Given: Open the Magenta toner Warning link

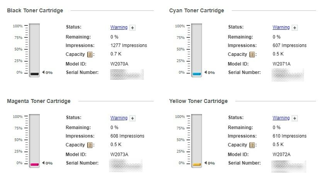Looking at the screenshot, I should (x=119, y=118).
